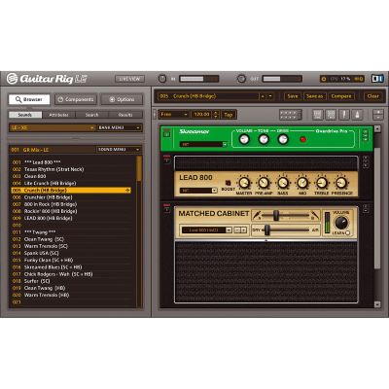
Task: Open the Browser tab
Action: click(x=29, y=99)
